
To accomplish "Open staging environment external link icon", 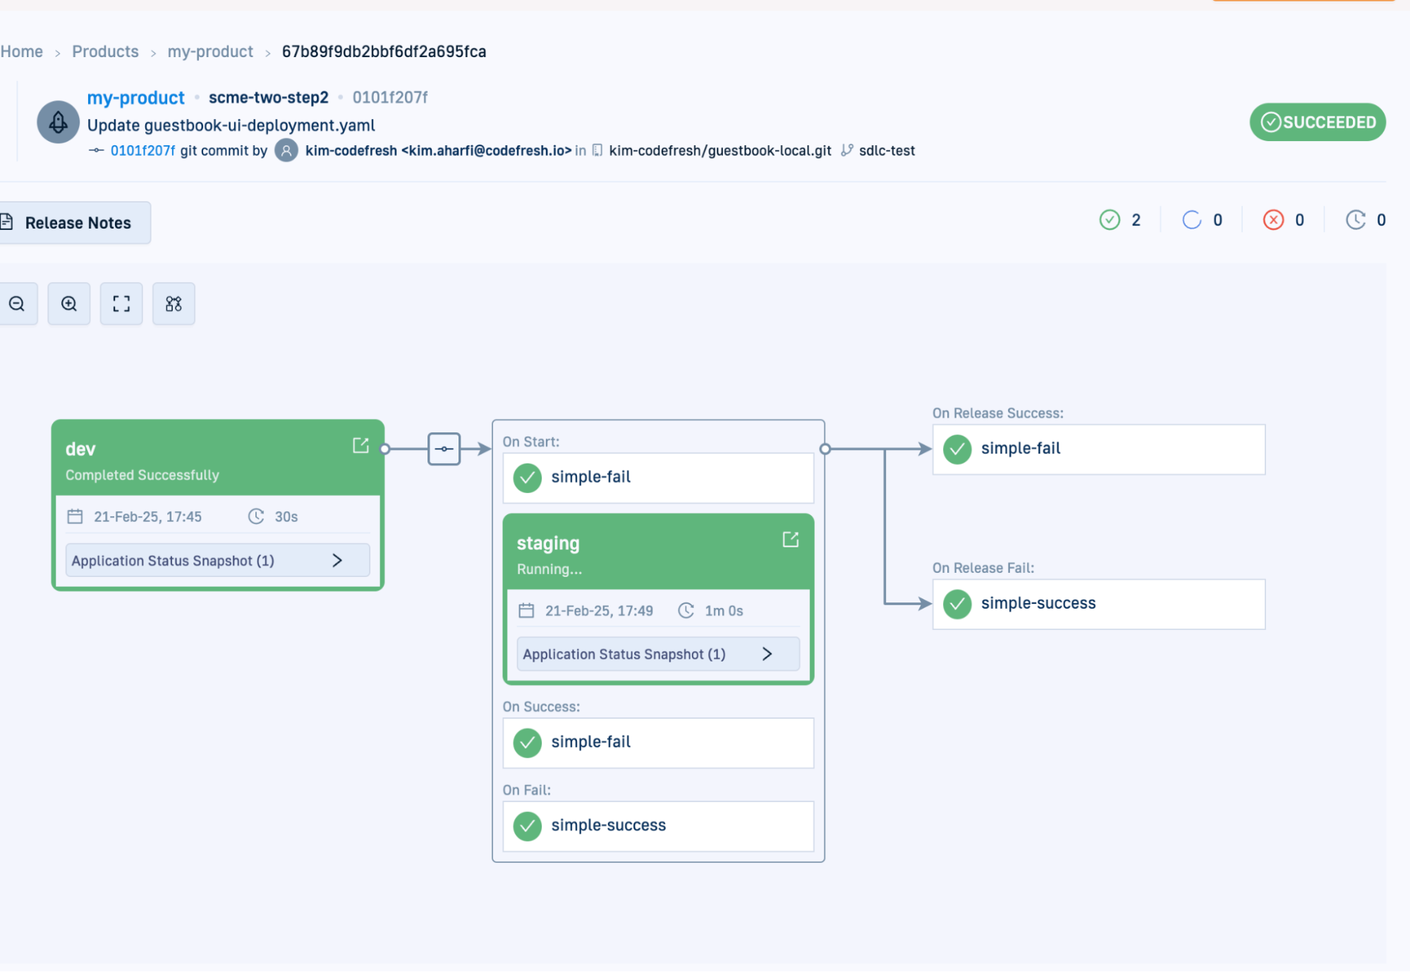I will pos(790,540).
